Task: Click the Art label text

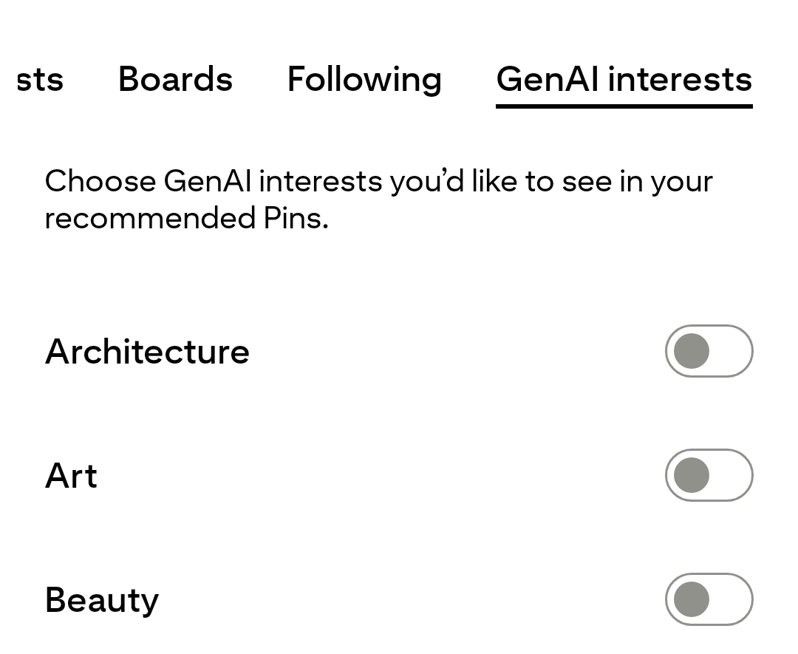Action: (x=71, y=475)
